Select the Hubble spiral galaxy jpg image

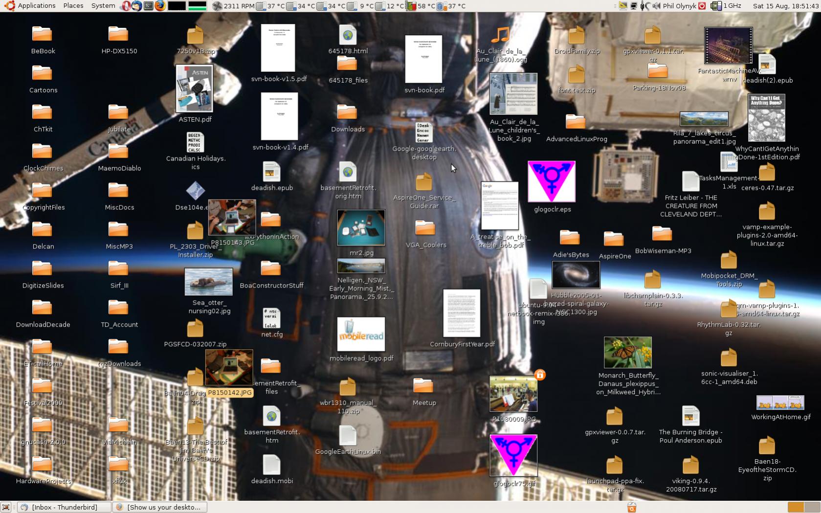(x=576, y=289)
